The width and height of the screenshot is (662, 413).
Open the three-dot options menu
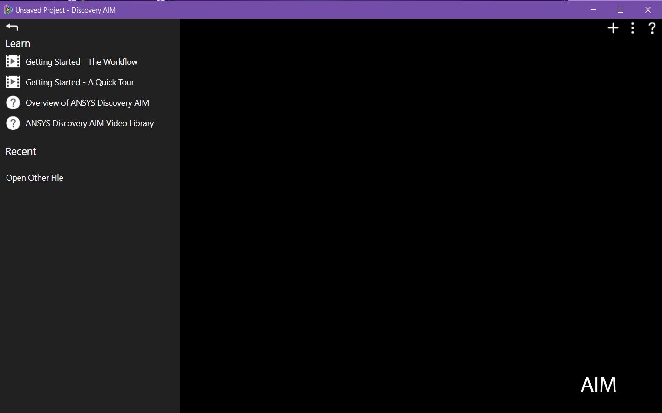click(x=632, y=28)
